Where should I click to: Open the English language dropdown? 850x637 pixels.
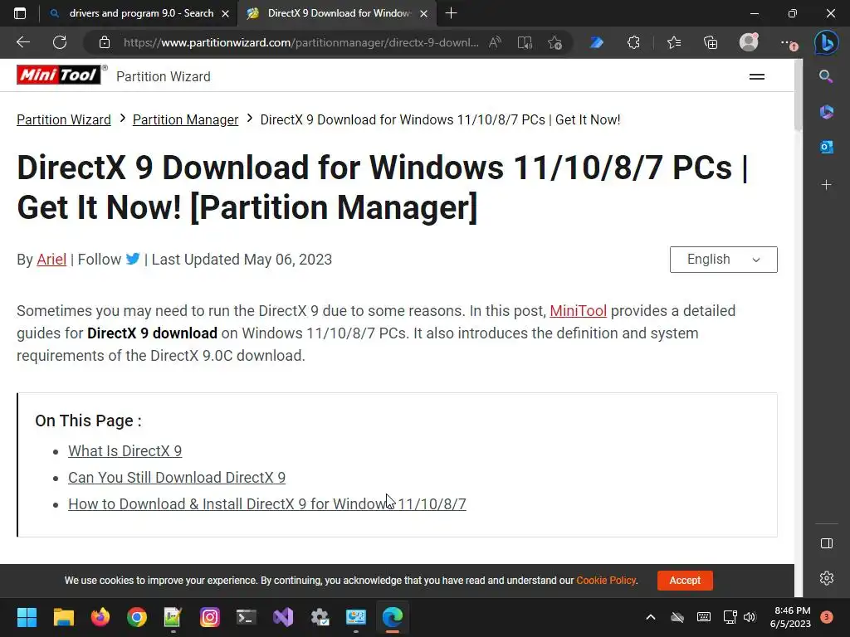723,260
